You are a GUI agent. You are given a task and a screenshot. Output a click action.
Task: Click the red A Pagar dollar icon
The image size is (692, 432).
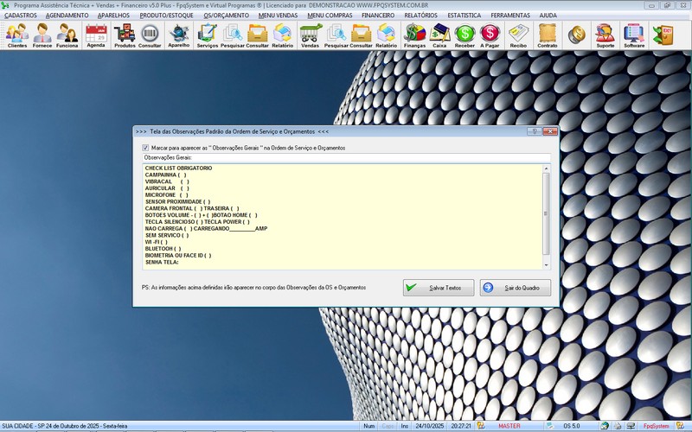(x=490, y=35)
